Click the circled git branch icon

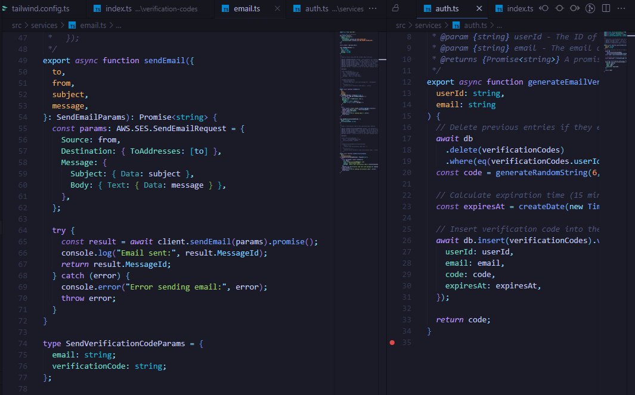[590, 8]
